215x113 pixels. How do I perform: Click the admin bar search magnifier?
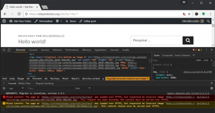[x=208, y=21]
